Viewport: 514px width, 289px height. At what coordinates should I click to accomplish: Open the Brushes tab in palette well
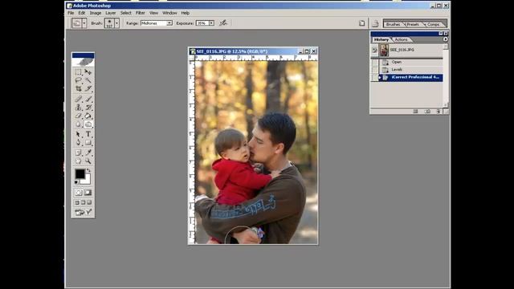[x=393, y=24]
